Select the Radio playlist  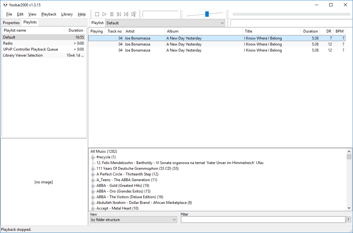pyautogui.click(x=43, y=43)
